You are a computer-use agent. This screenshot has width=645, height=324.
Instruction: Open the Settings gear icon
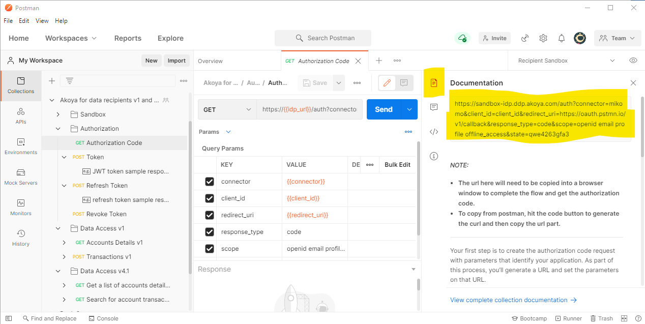(543, 38)
